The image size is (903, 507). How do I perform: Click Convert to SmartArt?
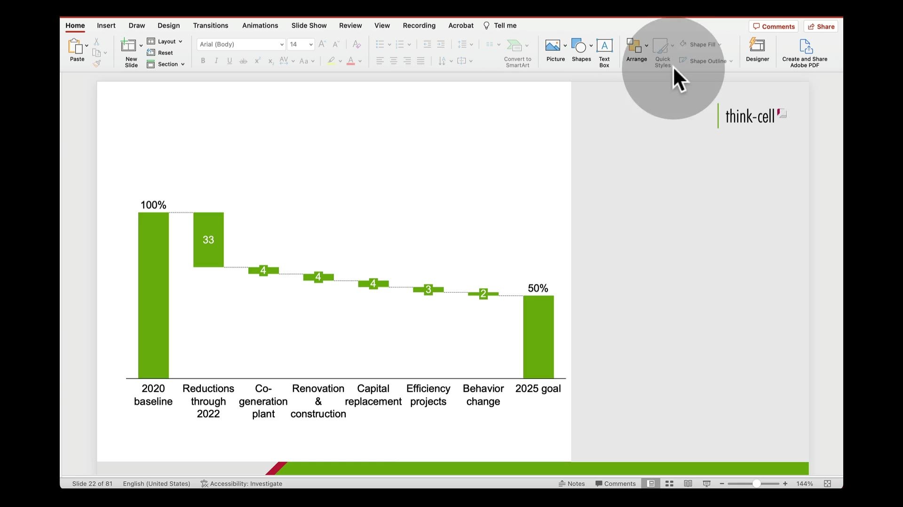(x=517, y=53)
